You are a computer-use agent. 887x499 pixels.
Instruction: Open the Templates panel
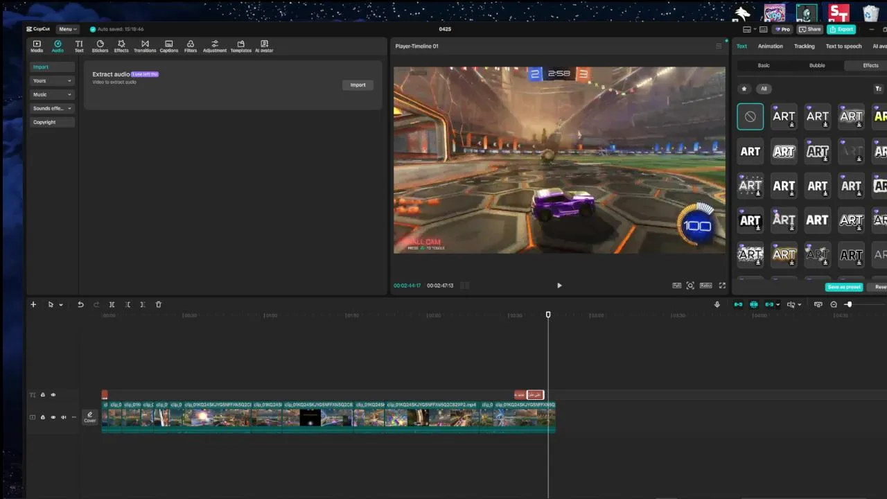240,46
